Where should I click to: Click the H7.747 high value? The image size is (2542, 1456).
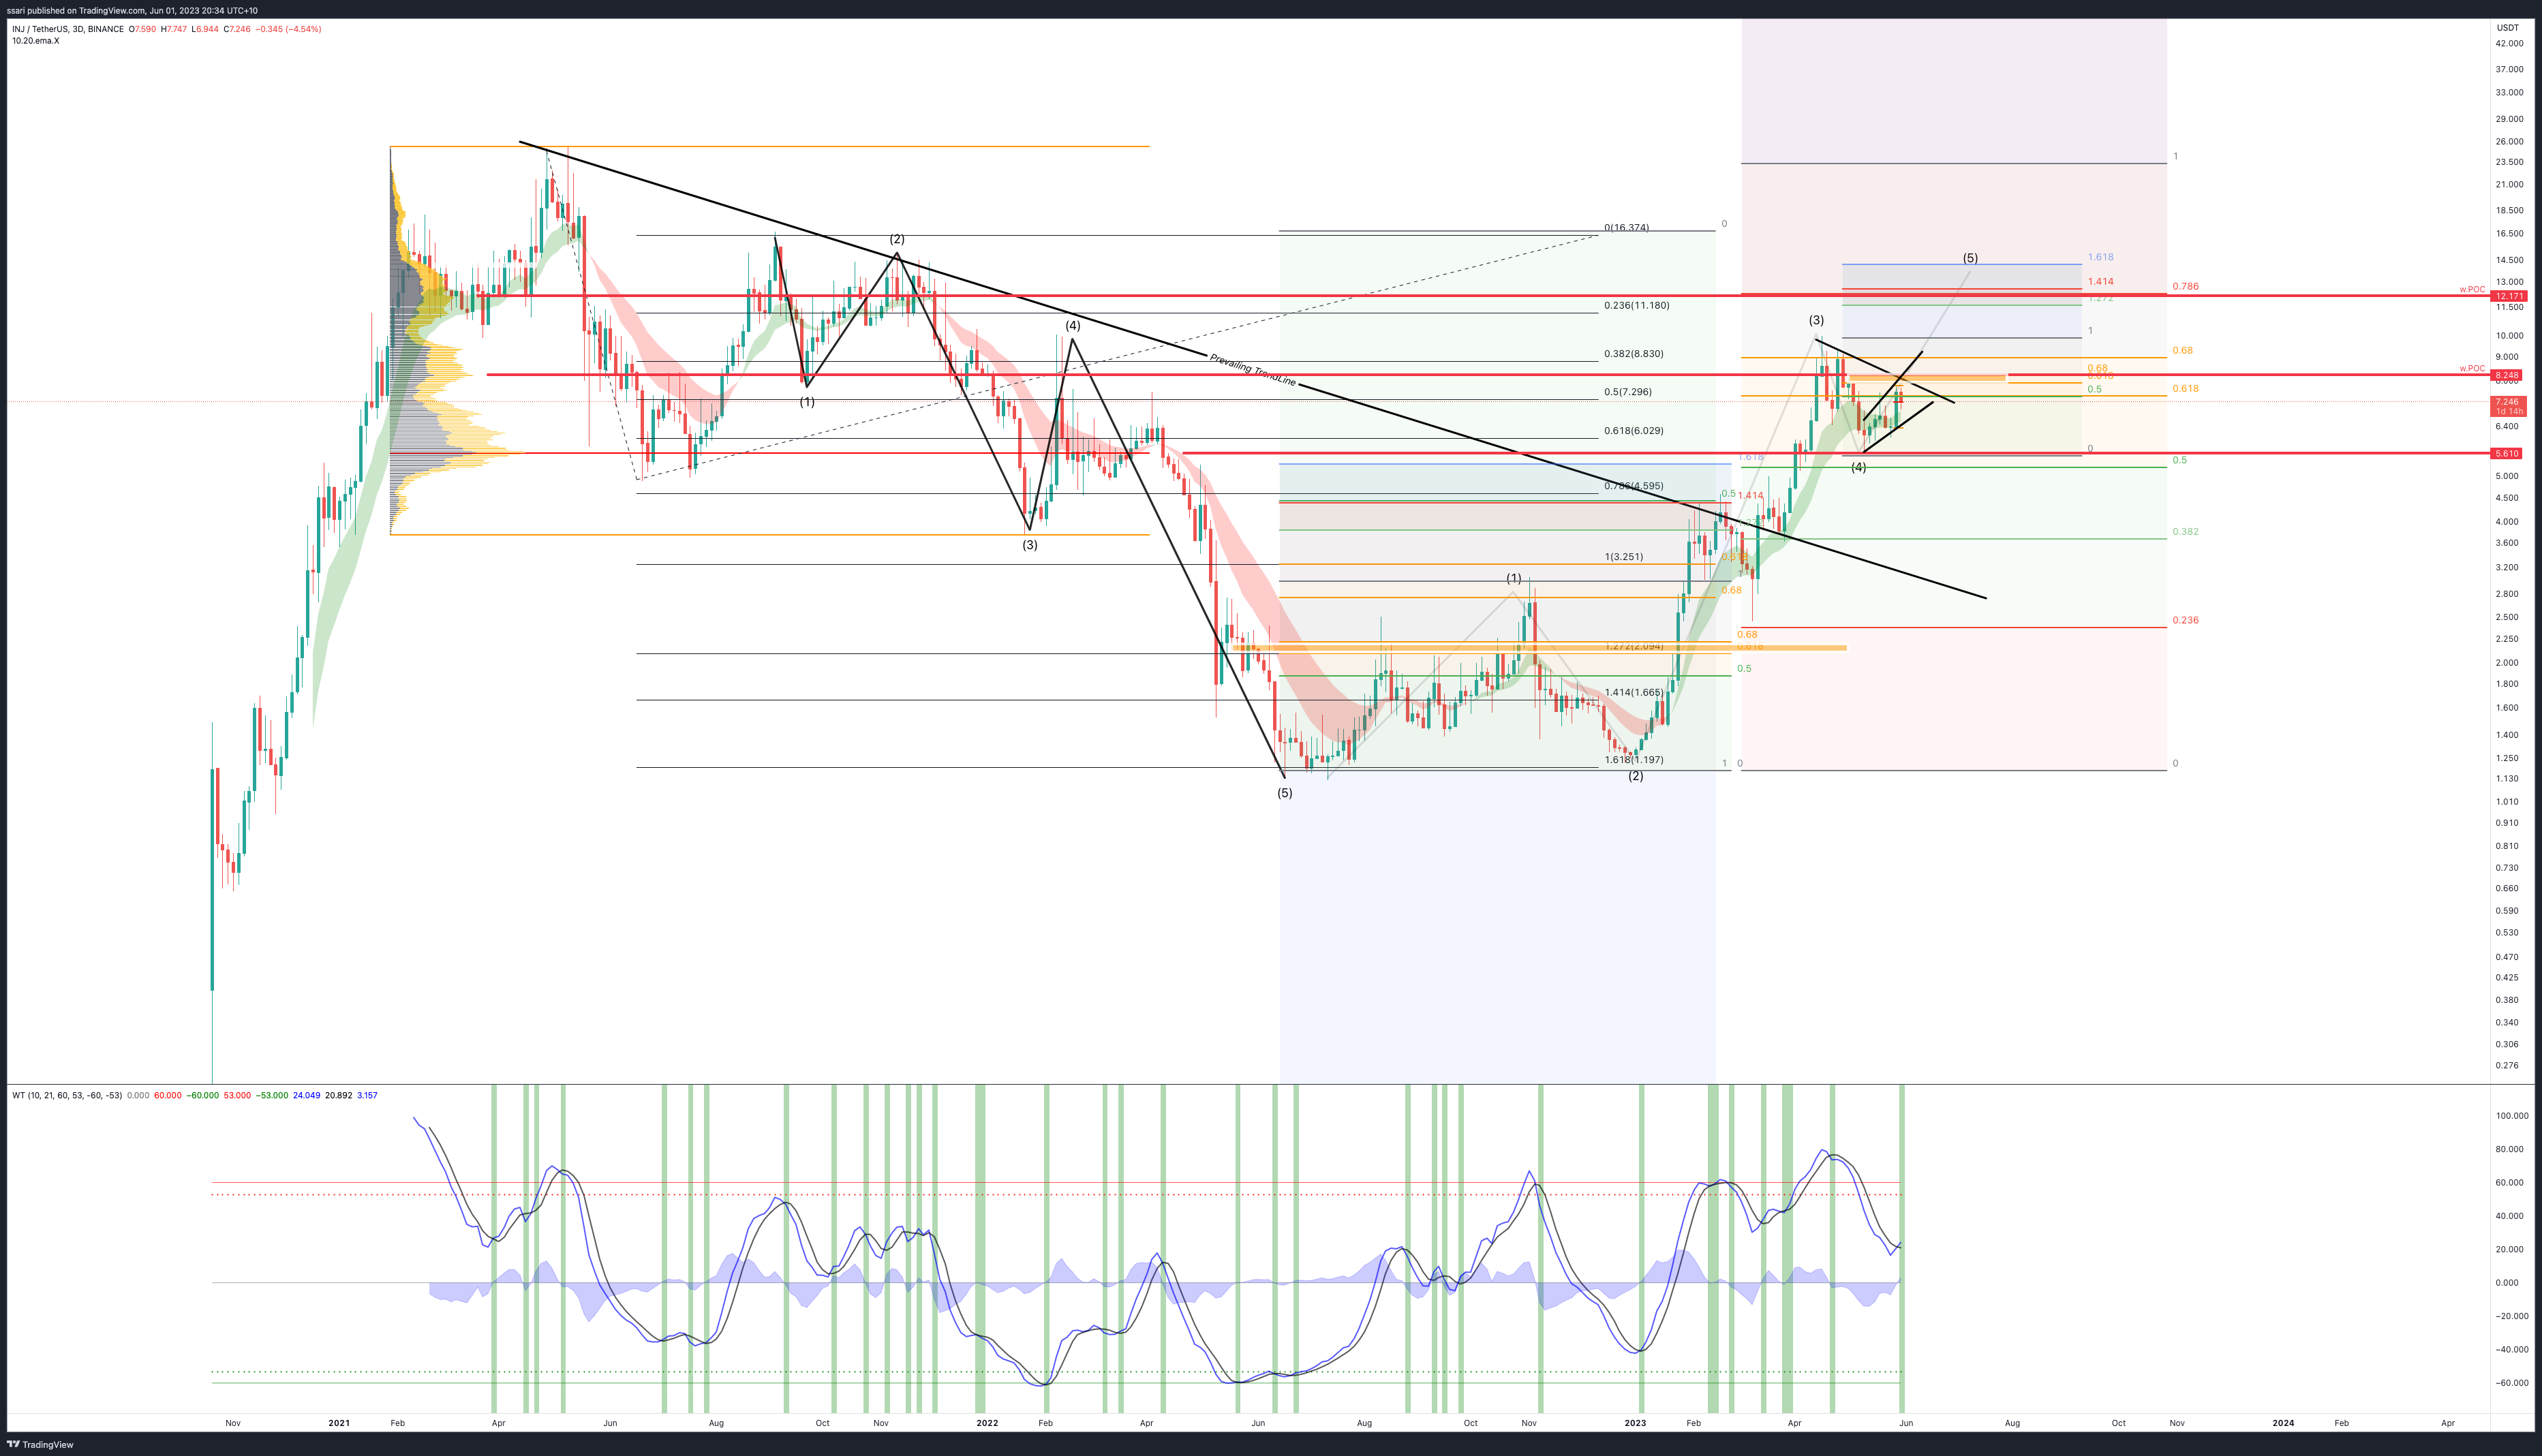point(174,29)
